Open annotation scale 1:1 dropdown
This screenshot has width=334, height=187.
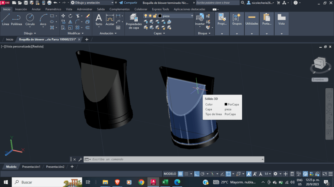pos(268,174)
